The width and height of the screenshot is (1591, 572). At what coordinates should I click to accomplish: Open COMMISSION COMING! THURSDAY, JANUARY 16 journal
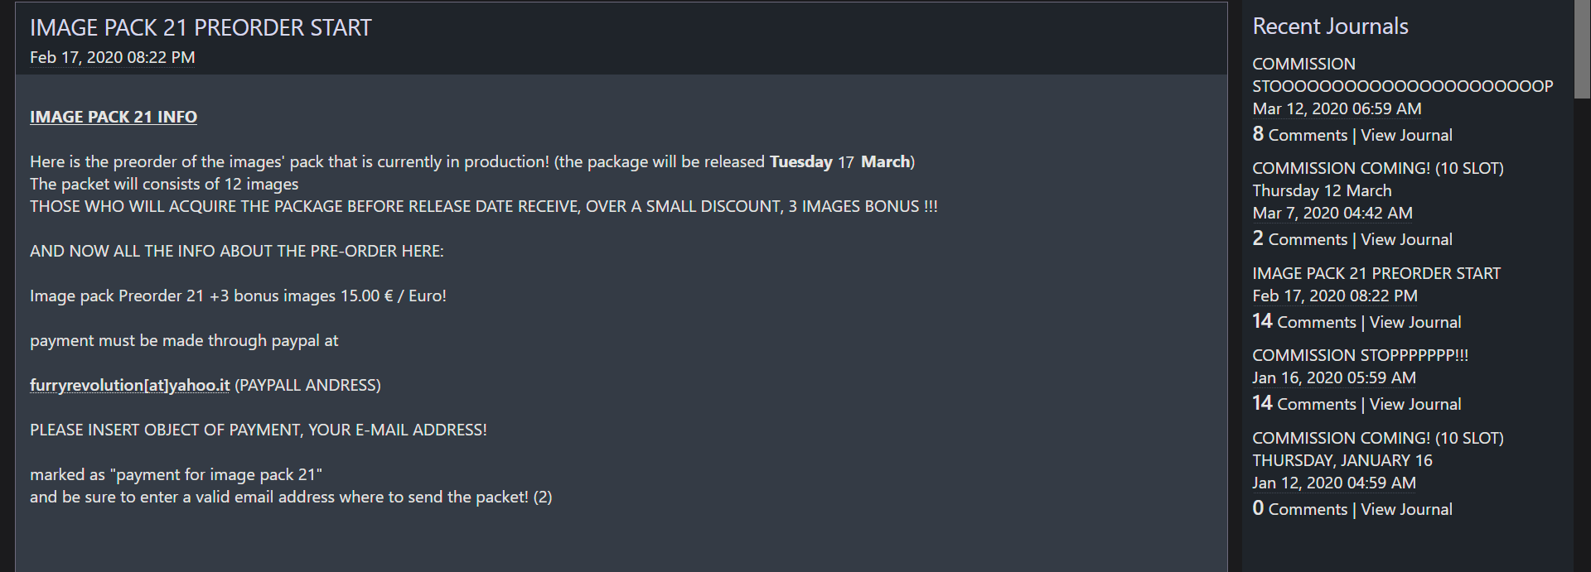pos(1378,449)
